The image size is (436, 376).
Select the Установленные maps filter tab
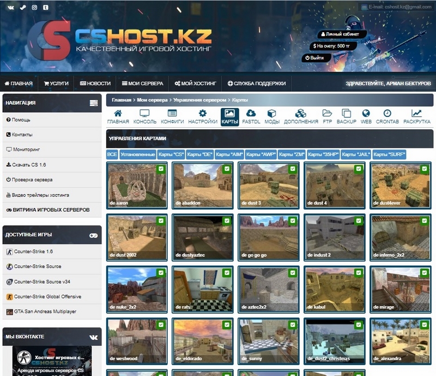(138, 154)
